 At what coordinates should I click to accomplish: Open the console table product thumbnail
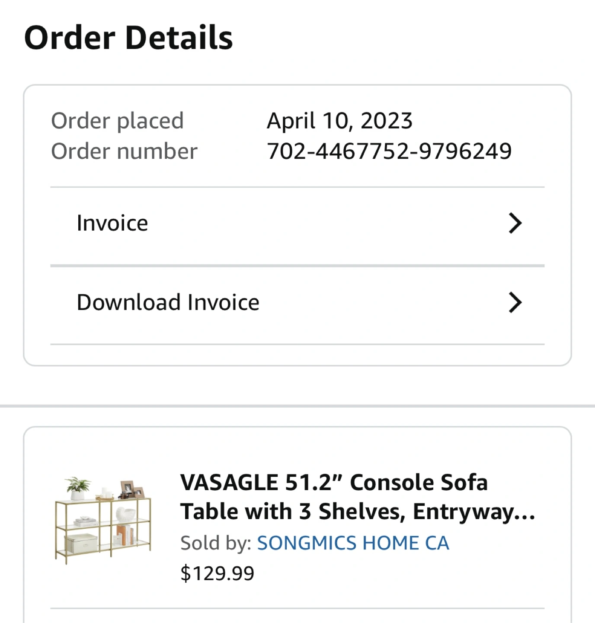click(103, 520)
